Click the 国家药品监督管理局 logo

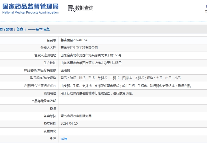[30, 7]
